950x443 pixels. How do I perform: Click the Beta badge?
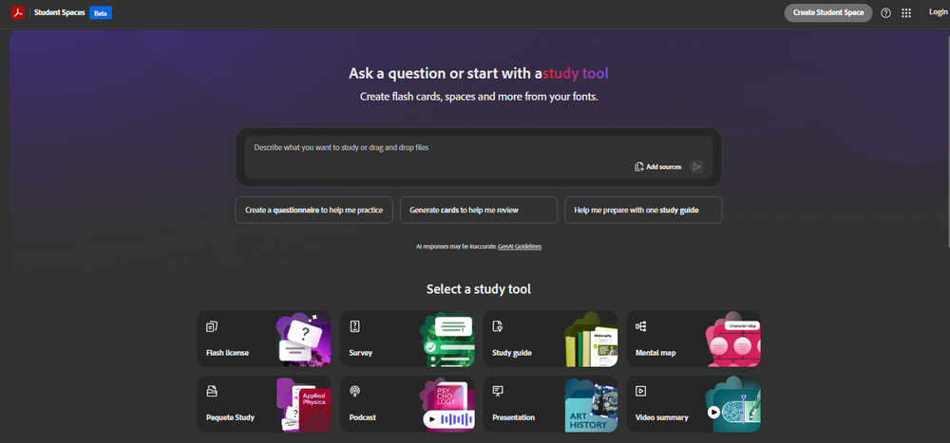tap(101, 12)
